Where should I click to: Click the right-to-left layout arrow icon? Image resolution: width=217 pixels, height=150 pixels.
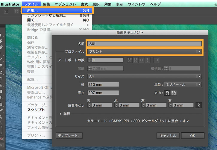coord(156,60)
